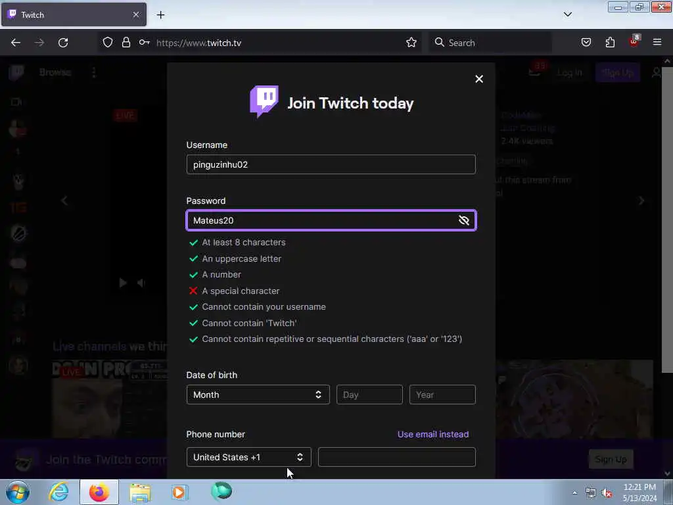Open the Month dropdown
The width and height of the screenshot is (673, 505).
pos(258,395)
